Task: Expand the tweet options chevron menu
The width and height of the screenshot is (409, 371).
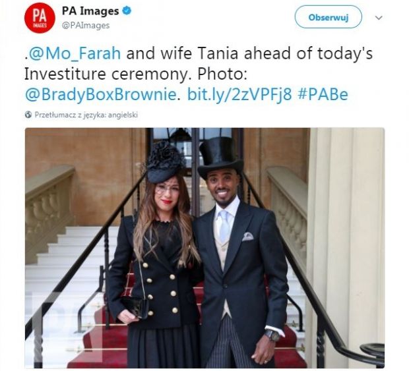Action: coord(379,18)
